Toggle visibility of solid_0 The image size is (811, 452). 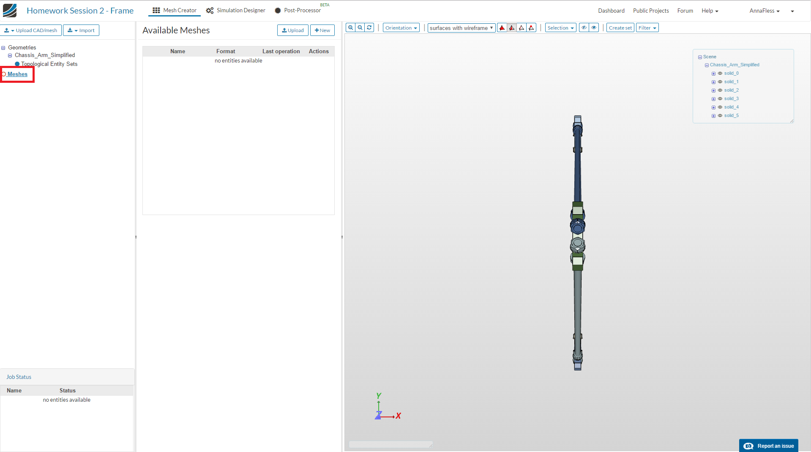coord(720,74)
